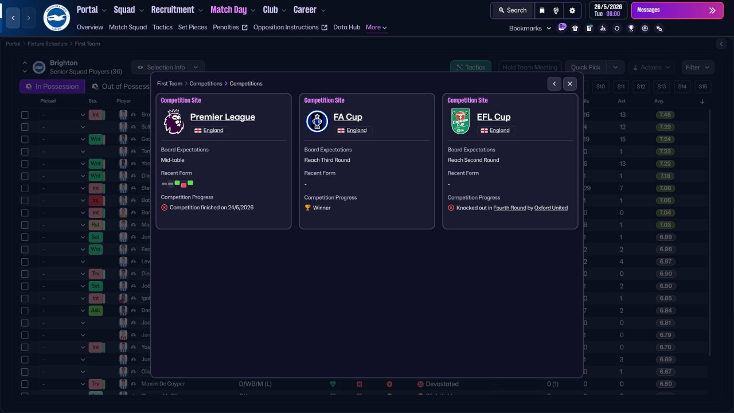Open the circular arrows bookmark icon
This screenshot has width=734, height=413.
617,28
